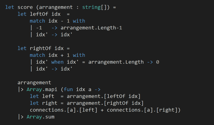214x125 pixels.
Task: Click the 'match idx - 1 with' line
Action: 57,21
